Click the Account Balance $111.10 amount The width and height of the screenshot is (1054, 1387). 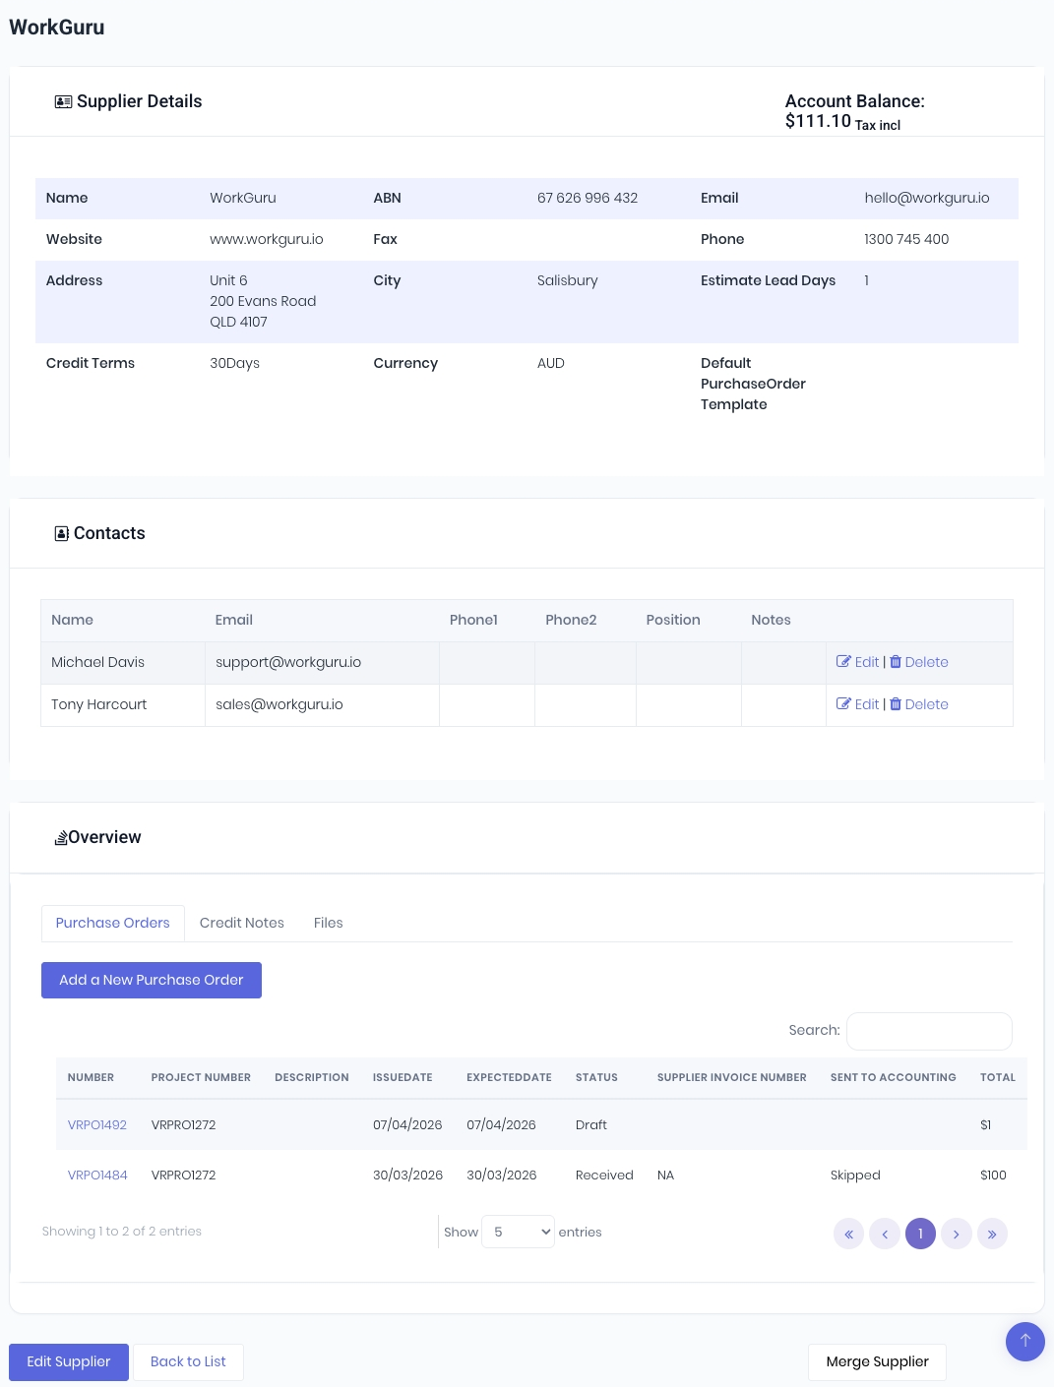click(818, 121)
